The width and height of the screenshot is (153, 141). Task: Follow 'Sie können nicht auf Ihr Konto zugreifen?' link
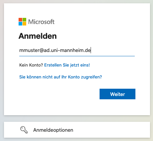60,77
